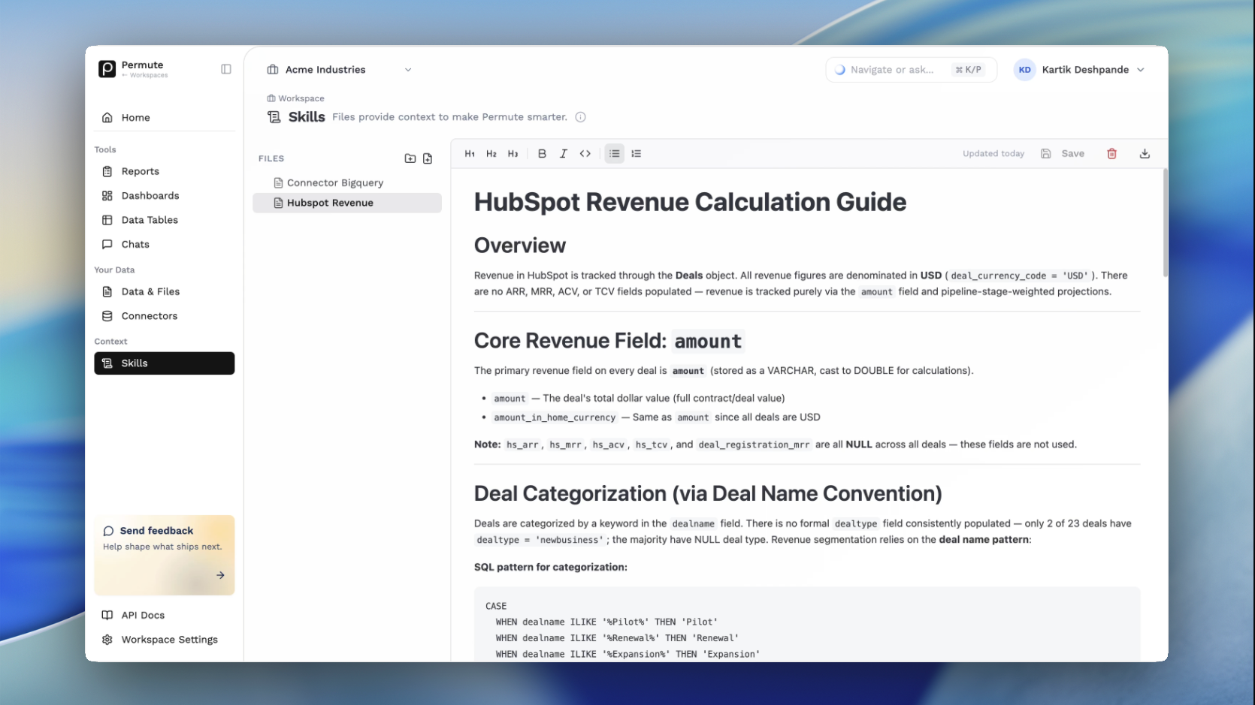Open Workspace Settings
The height and width of the screenshot is (705, 1255).
point(165,640)
